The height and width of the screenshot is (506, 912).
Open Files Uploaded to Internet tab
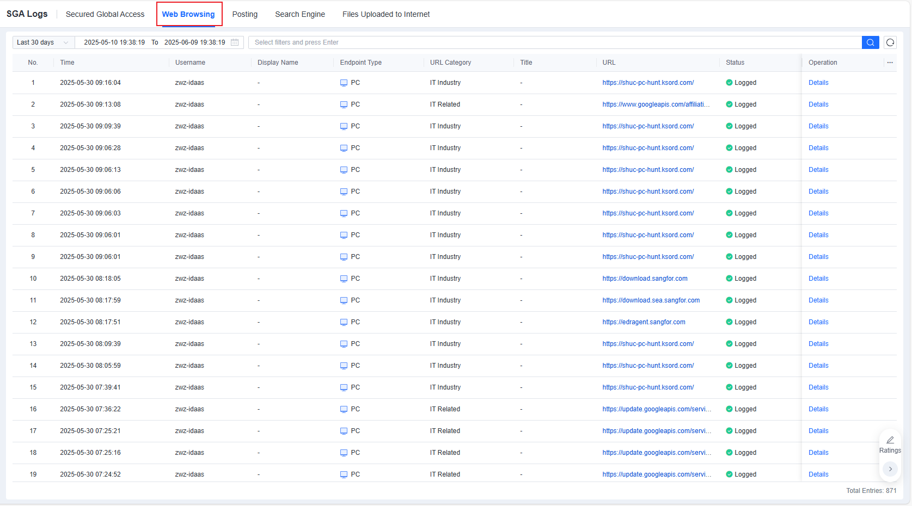[386, 14]
